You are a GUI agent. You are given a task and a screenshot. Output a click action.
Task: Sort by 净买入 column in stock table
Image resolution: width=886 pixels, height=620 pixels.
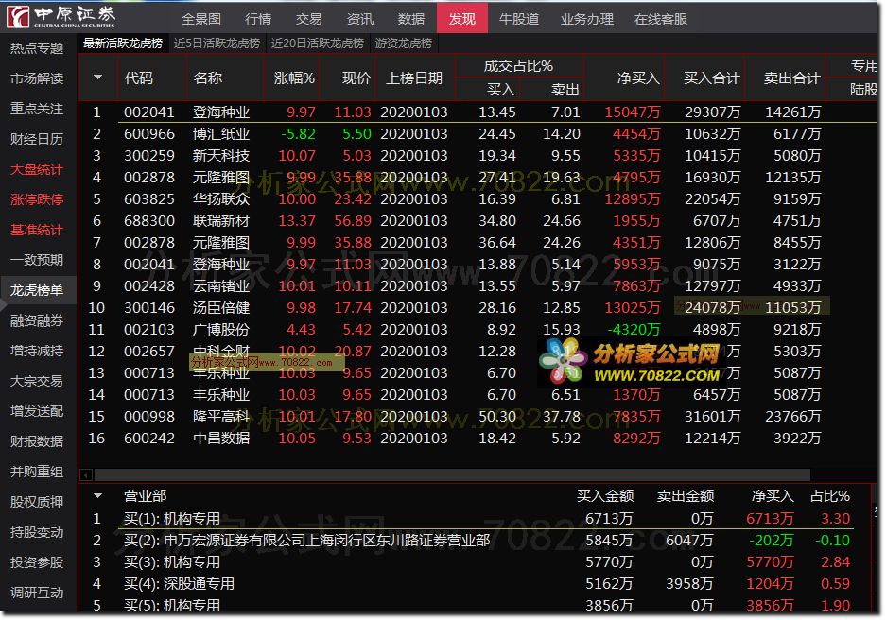pos(638,77)
